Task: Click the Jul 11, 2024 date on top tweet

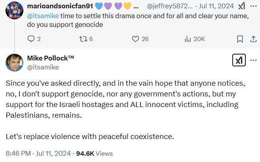Action: (216, 6)
